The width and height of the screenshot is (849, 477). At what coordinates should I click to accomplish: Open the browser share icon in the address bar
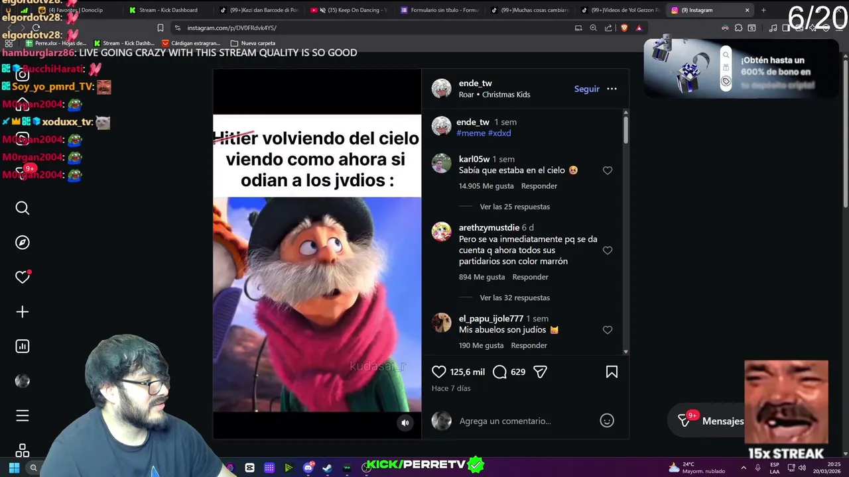tap(608, 28)
